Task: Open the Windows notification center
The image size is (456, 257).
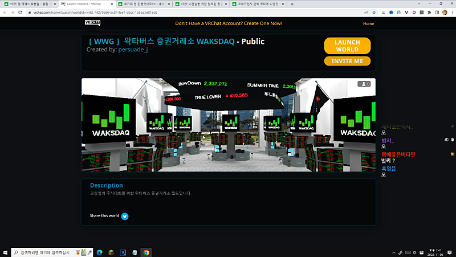Action: (x=449, y=252)
